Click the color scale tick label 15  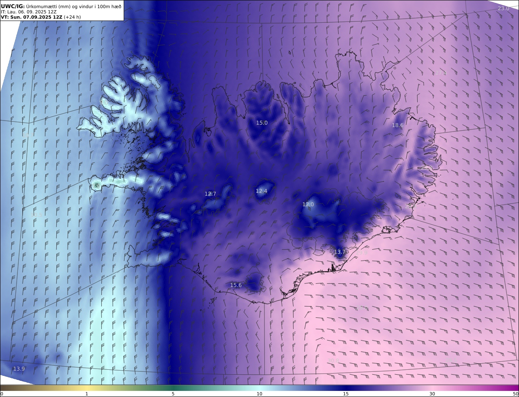346,394
